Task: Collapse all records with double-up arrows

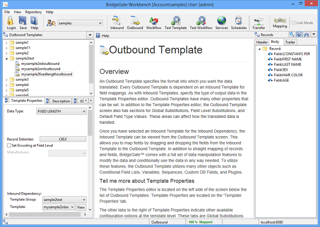Action: [306, 34]
